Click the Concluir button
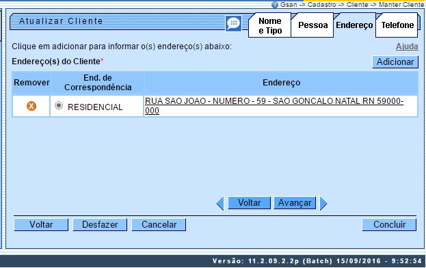The image size is (426, 268). tap(389, 224)
